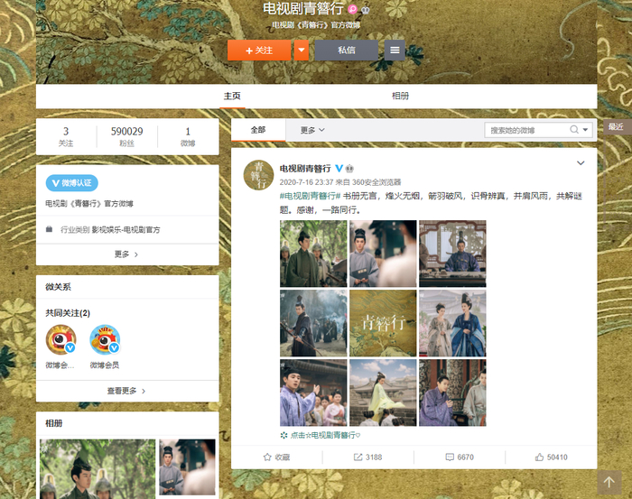Screen dimensions: 632x499
Task: View the 3 关注 following count
Action: click(66, 136)
